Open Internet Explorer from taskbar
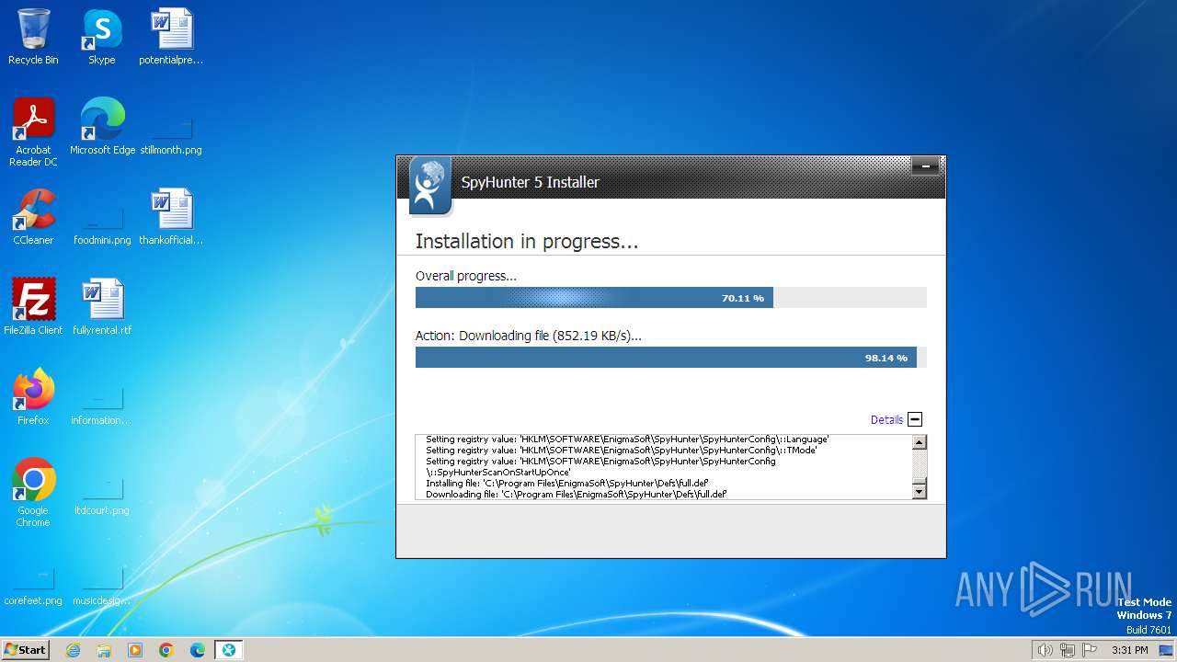The width and height of the screenshot is (1177, 662). coord(74,650)
